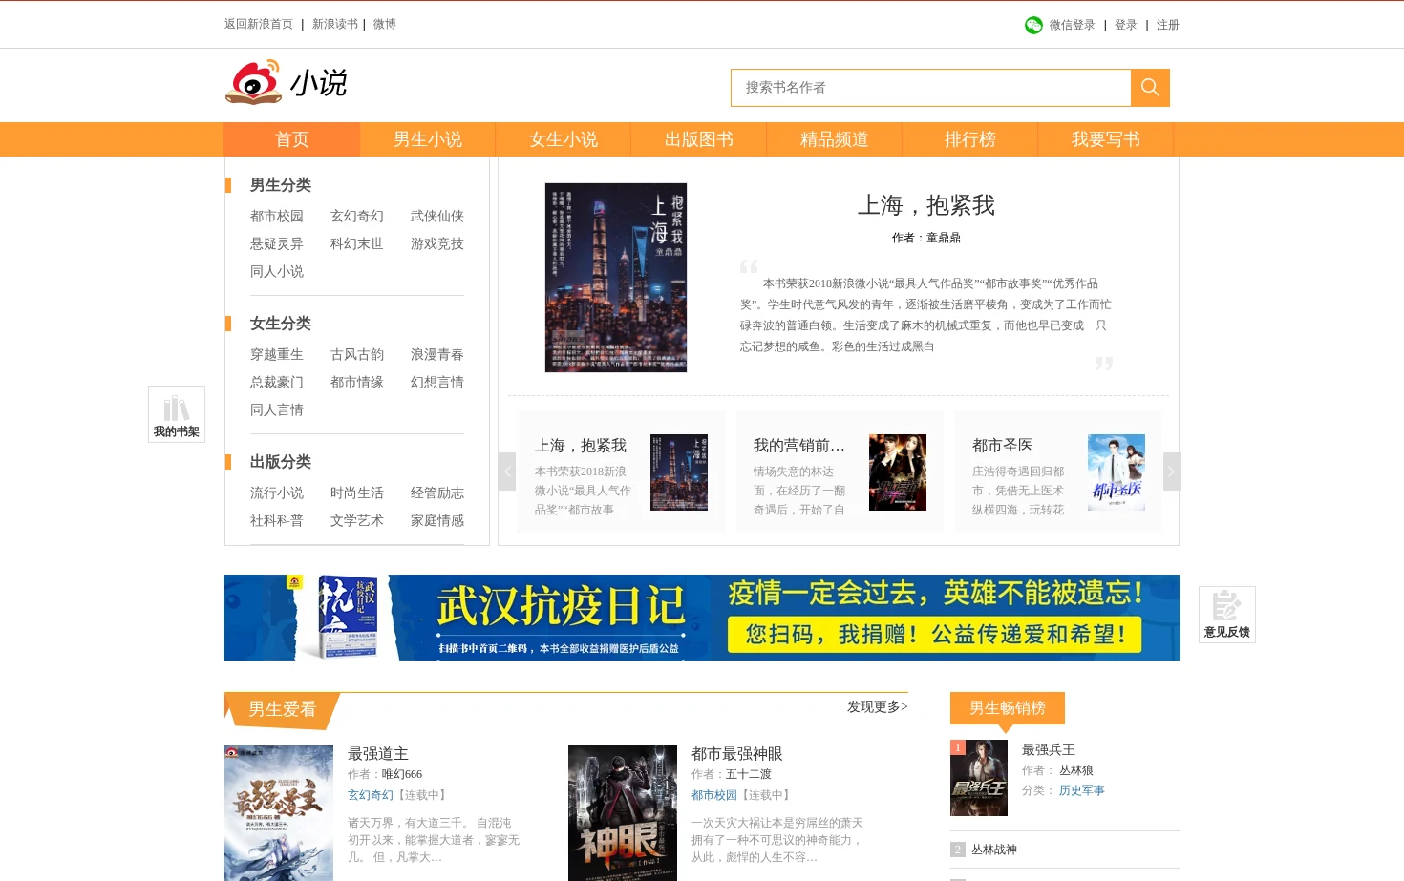Open the large 上海，抱紧我 featured cover
Screen dimensions: 1404x881
click(616, 278)
